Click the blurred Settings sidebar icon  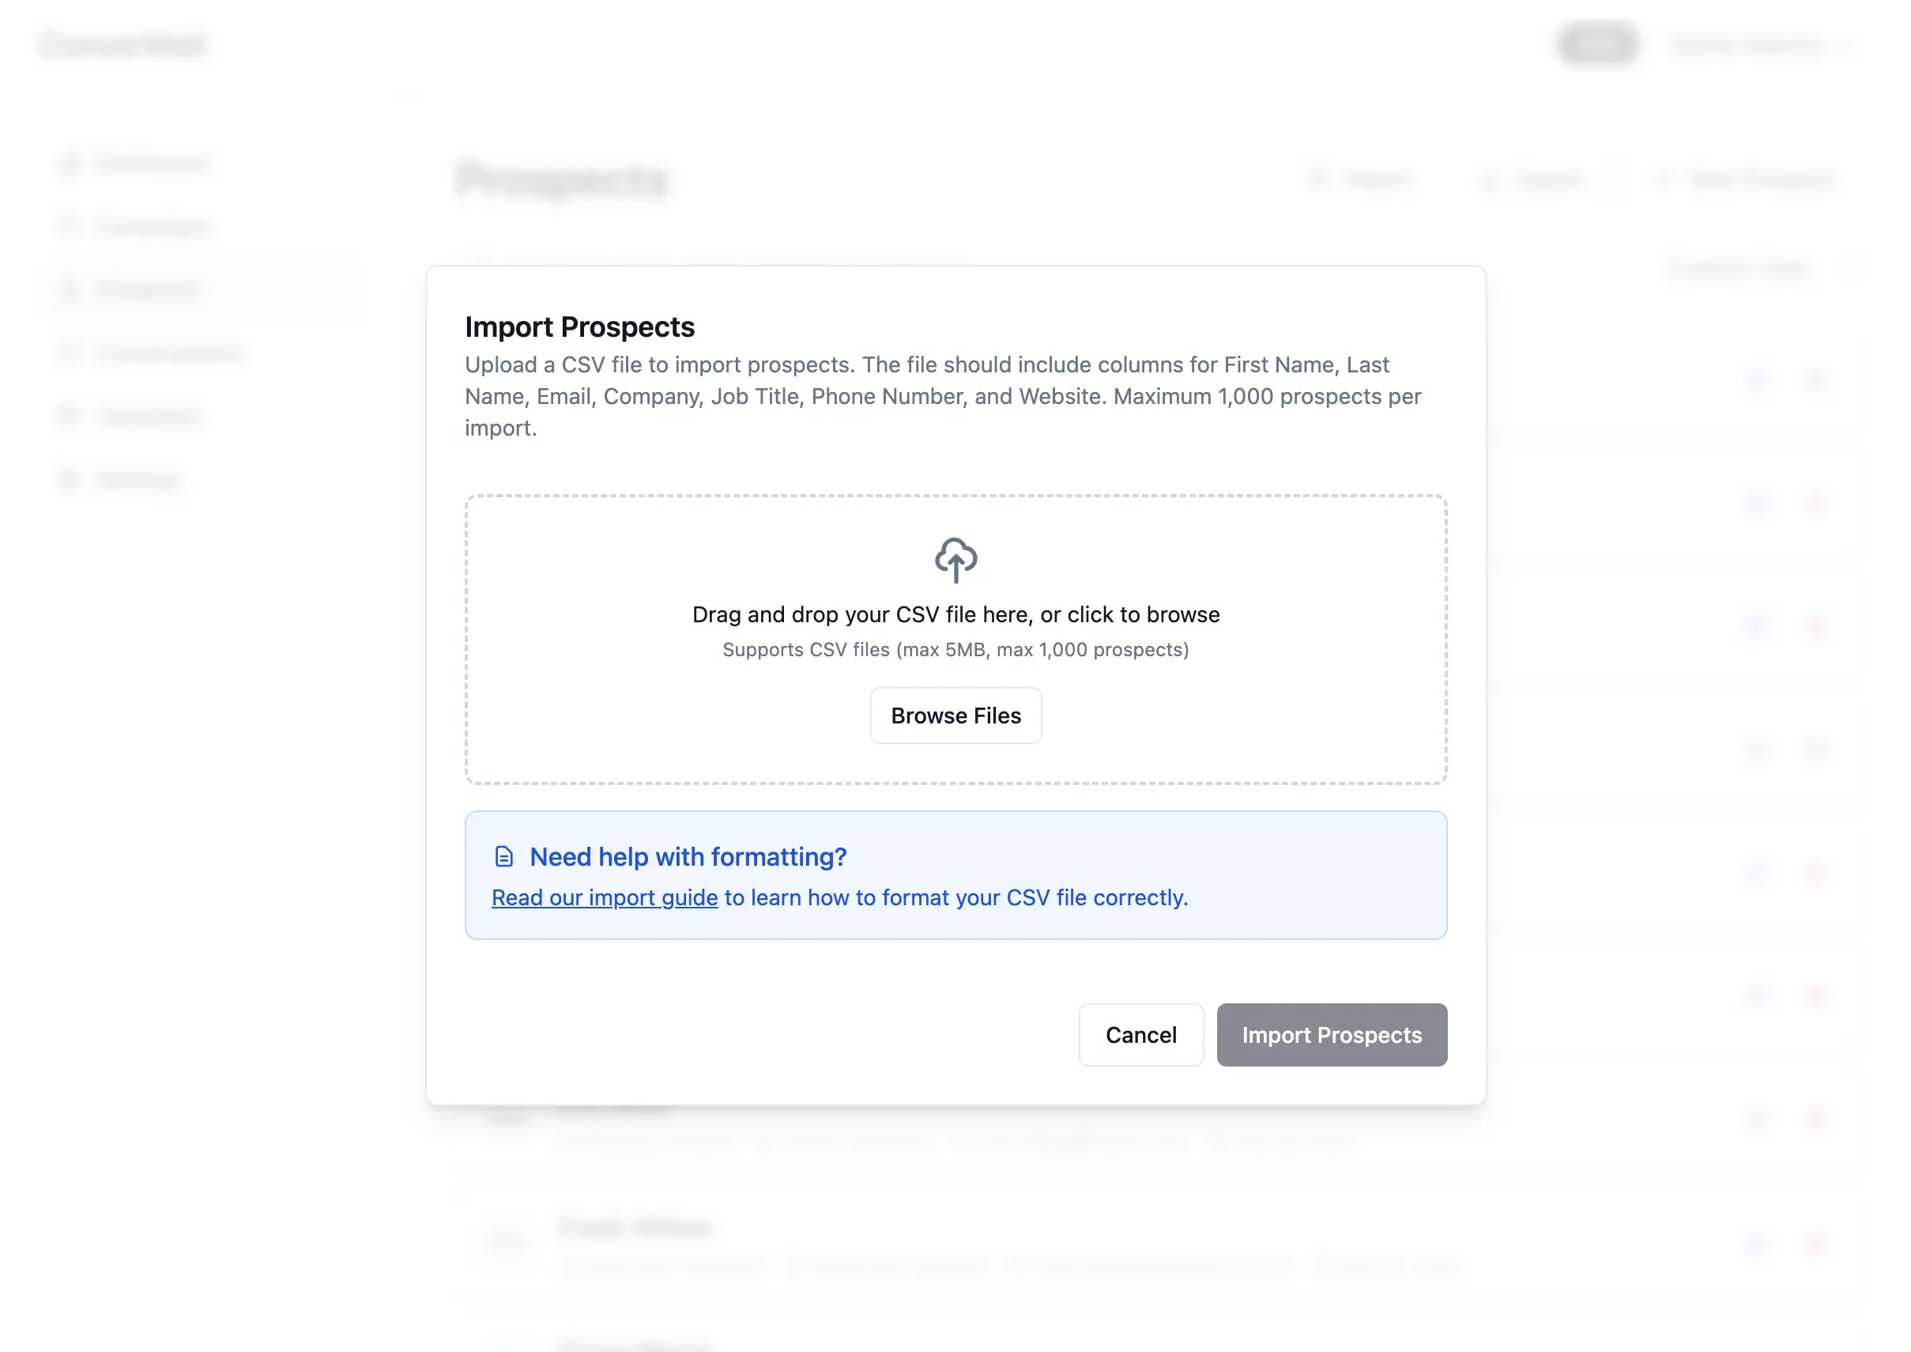click(x=70, y=478)
